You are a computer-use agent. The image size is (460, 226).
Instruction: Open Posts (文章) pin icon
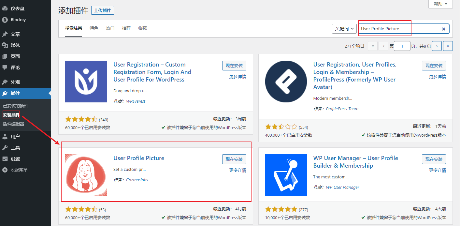(5, 34)
